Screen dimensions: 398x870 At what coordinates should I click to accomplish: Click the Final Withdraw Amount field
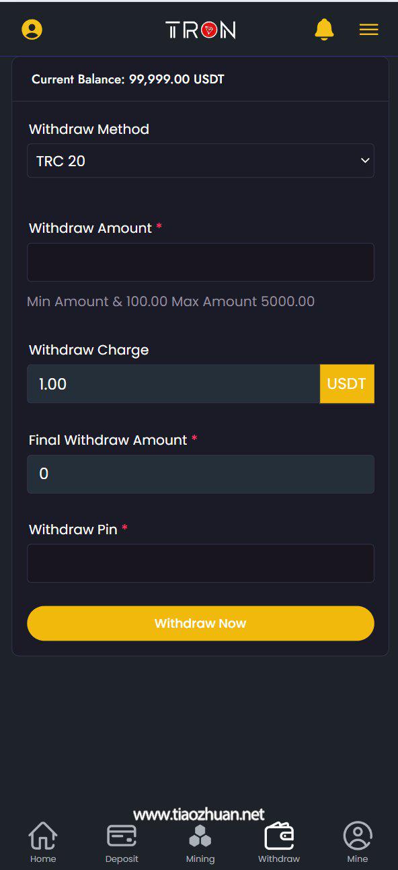click(x=200, y=474)
